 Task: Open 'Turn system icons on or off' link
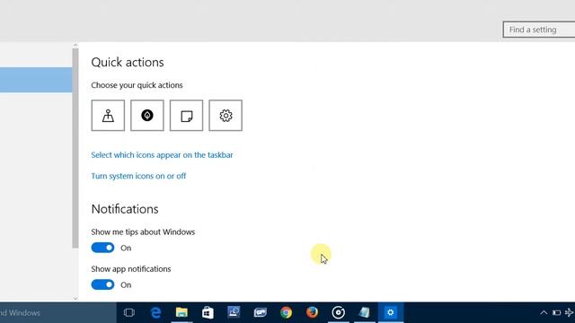point(138,176)
